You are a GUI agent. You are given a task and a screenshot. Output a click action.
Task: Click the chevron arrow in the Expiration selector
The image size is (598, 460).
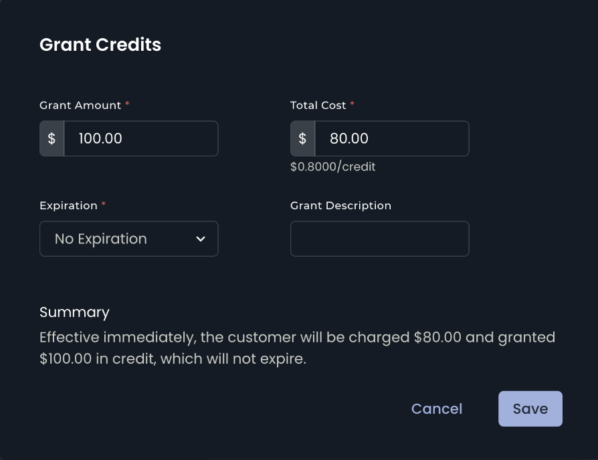pyautogui.click(x=200, y=239)
